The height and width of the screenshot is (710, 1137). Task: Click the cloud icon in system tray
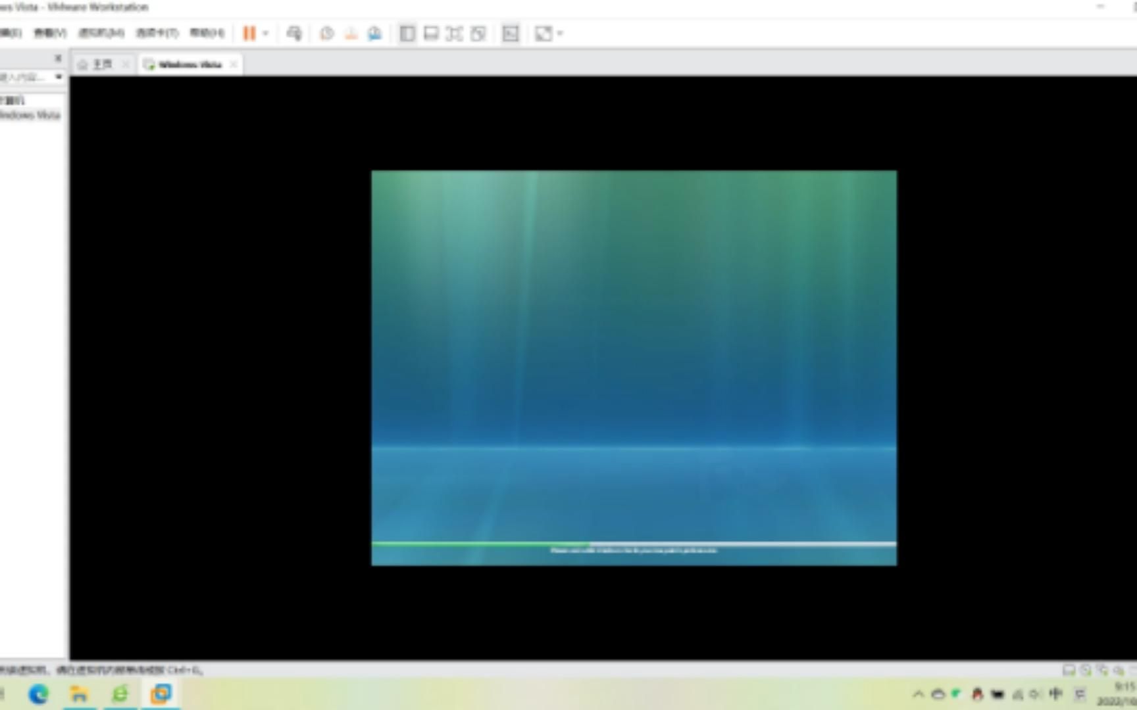coord(938,694)
